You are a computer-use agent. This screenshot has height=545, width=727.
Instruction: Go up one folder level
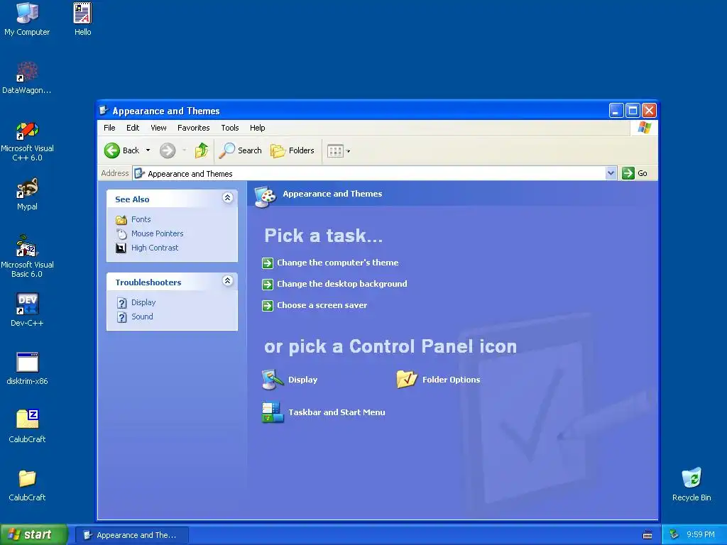(x=201, y=150)
